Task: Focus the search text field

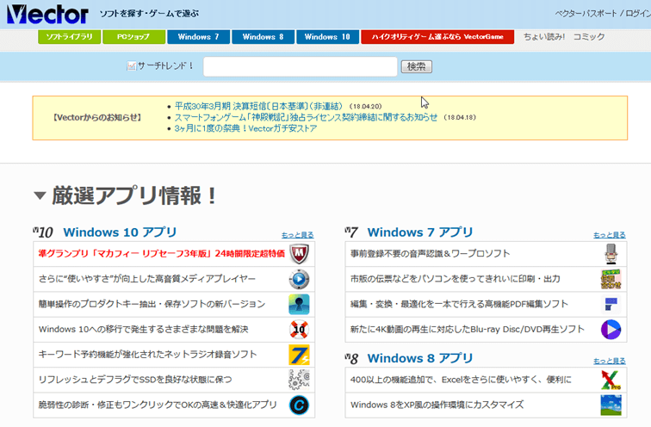Action: 301,66
